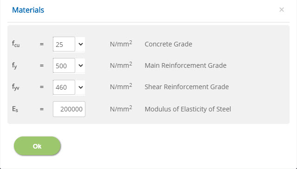The width and height of the screenshot is (297, 169).
Task: Select the fcu value box showing 25
Action: pos(64,44)
